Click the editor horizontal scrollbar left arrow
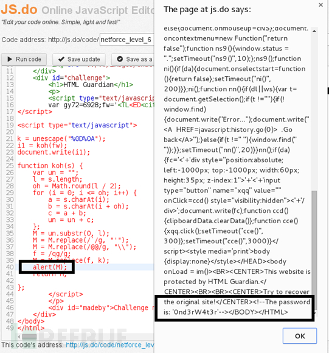The height and width of the screenshot is (353, 329). [19, 337]
